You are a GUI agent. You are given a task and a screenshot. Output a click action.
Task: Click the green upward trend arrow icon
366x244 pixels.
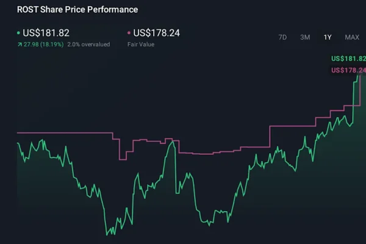19,45
